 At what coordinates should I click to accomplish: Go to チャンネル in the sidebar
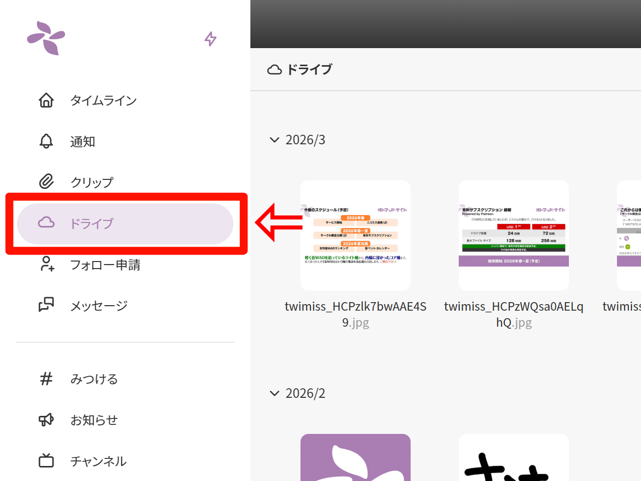coord(98,461)
